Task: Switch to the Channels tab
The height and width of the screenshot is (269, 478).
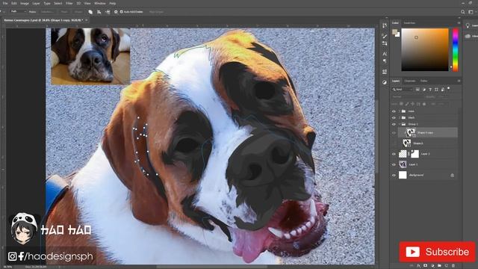Action: click(410, 81)
